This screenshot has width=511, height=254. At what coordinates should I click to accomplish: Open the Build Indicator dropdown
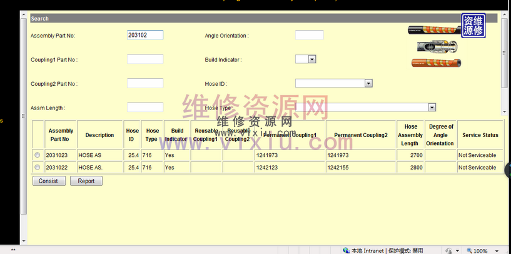(311, 59)
